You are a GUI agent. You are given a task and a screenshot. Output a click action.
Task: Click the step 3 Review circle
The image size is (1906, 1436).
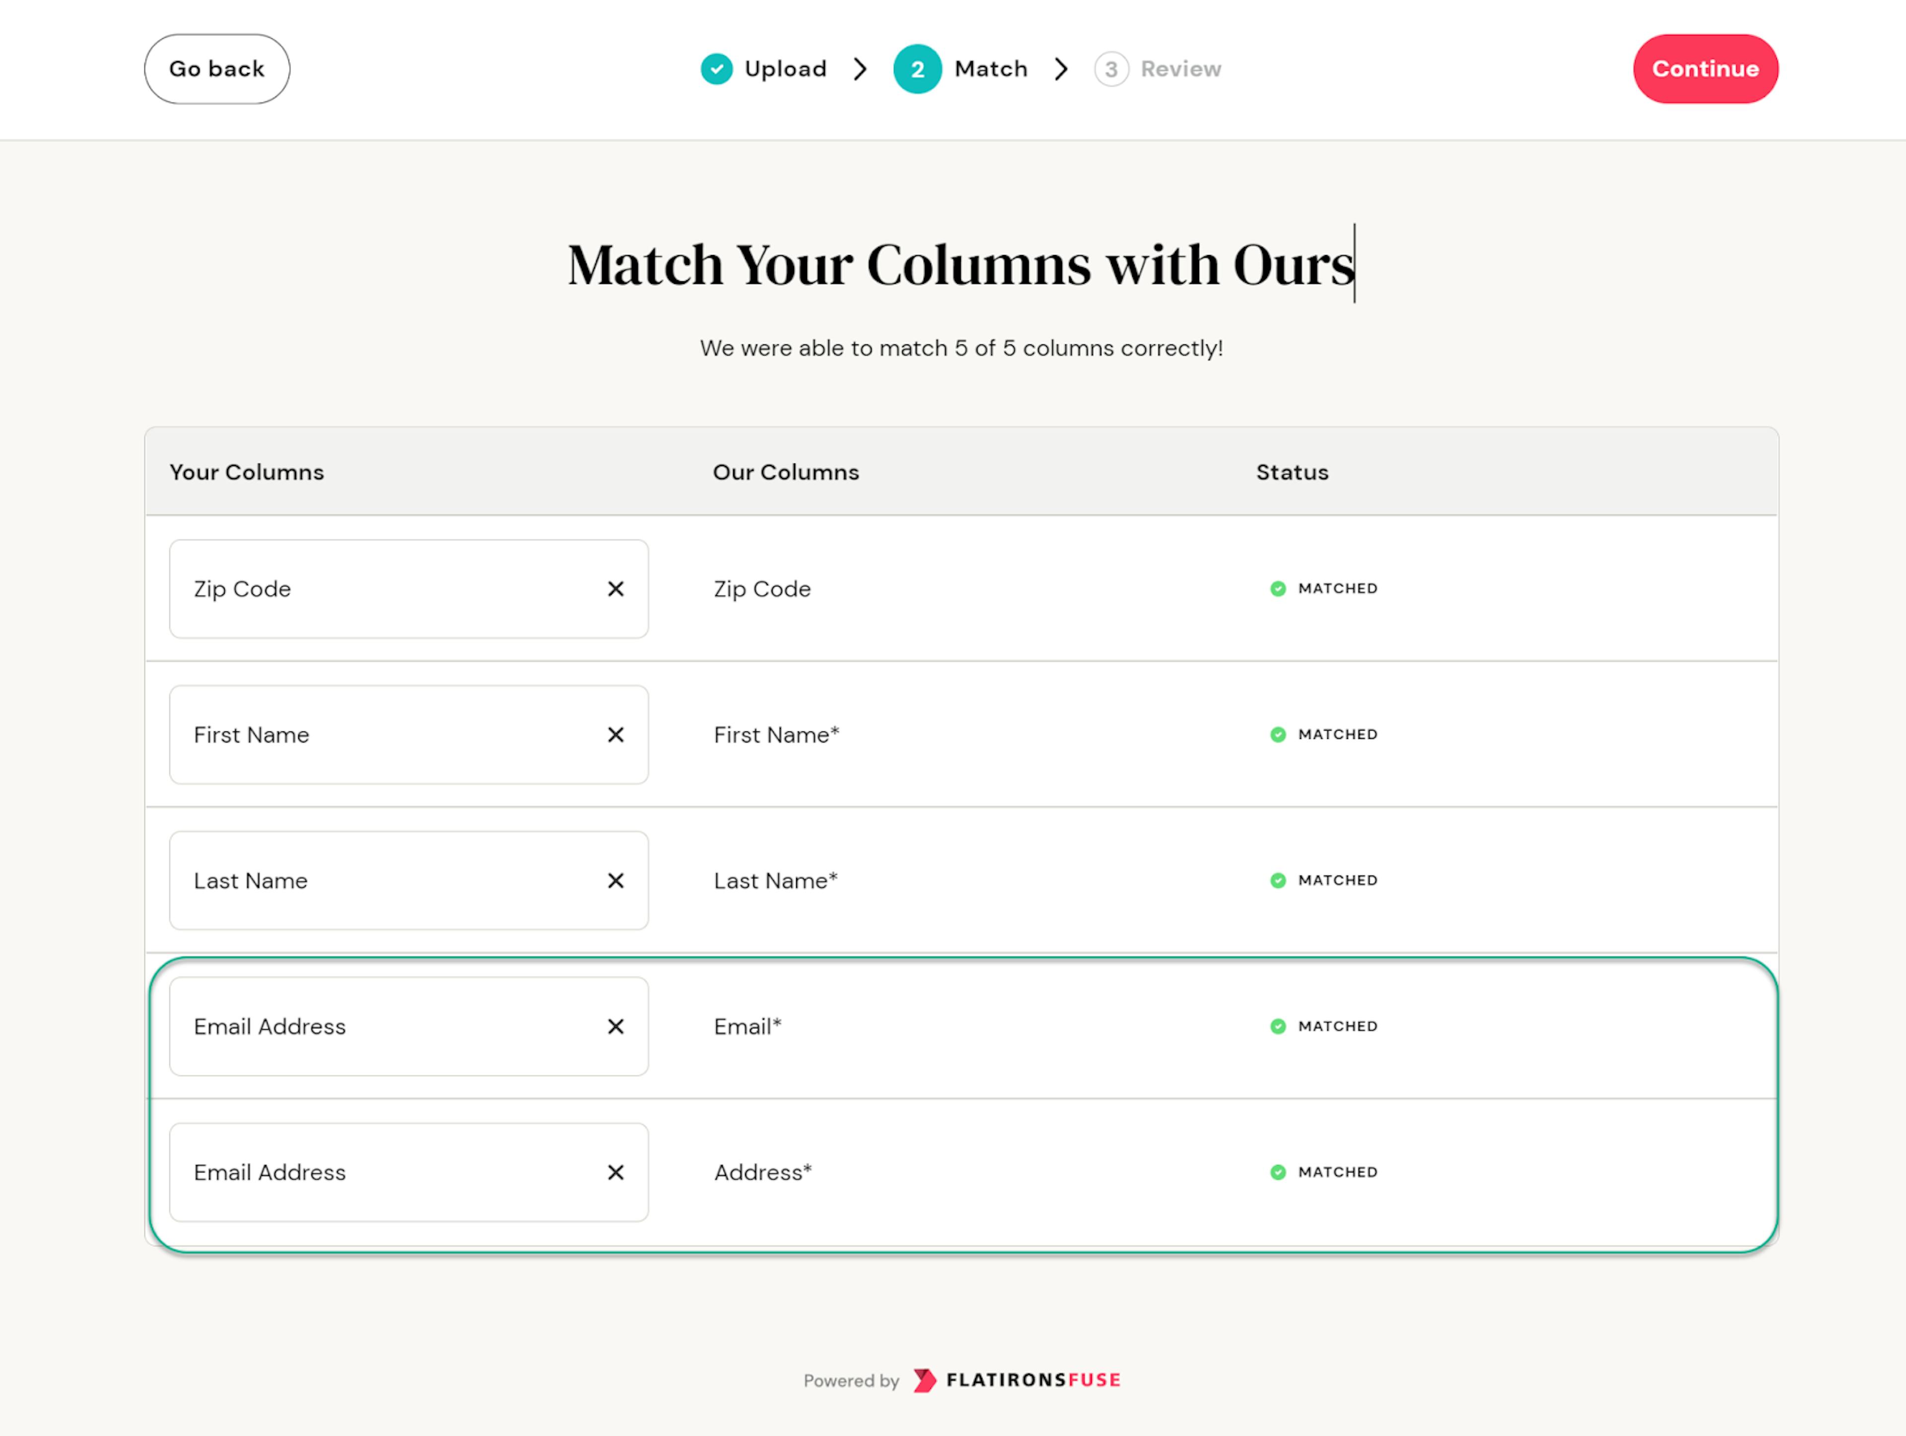click(x=1111, y=69)
